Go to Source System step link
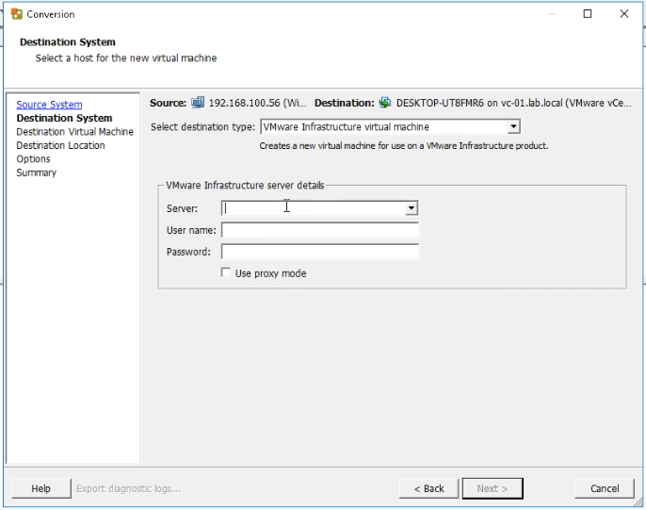The image size is (646, 510). pyautogui.click(x=49, y=105)
